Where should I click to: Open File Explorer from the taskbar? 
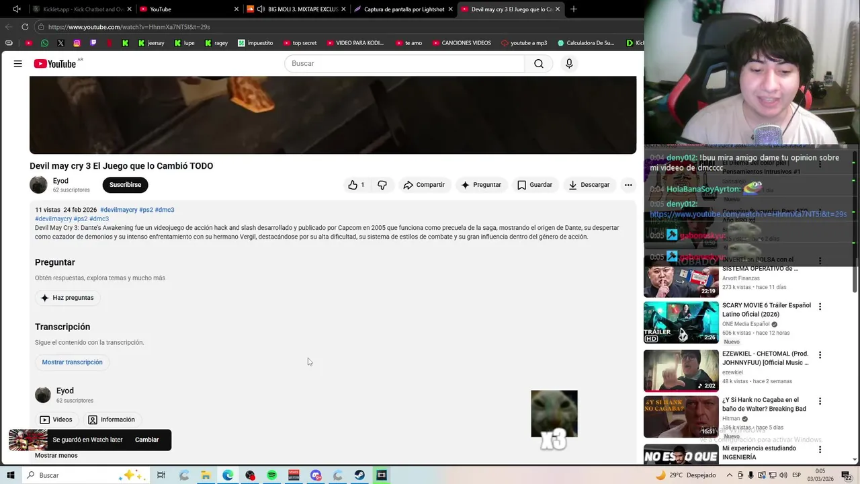click(x=206, y=475)
